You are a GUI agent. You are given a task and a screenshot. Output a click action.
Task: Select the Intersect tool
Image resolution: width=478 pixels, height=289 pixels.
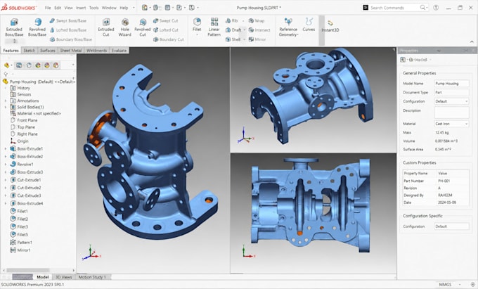click(259, 30)
